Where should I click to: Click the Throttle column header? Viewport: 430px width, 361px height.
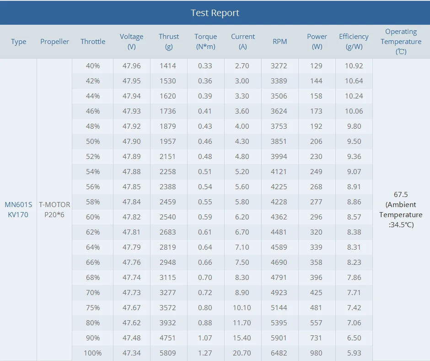coord(93,42)
